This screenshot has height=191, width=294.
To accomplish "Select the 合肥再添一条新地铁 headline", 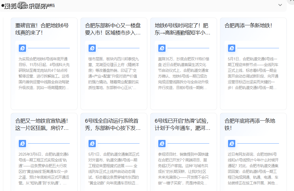I will coord(248,26).
